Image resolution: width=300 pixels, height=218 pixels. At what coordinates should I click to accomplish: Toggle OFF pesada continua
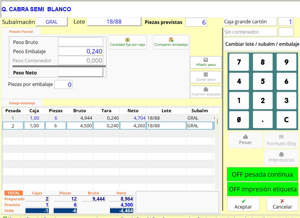(x=262, y=174)
